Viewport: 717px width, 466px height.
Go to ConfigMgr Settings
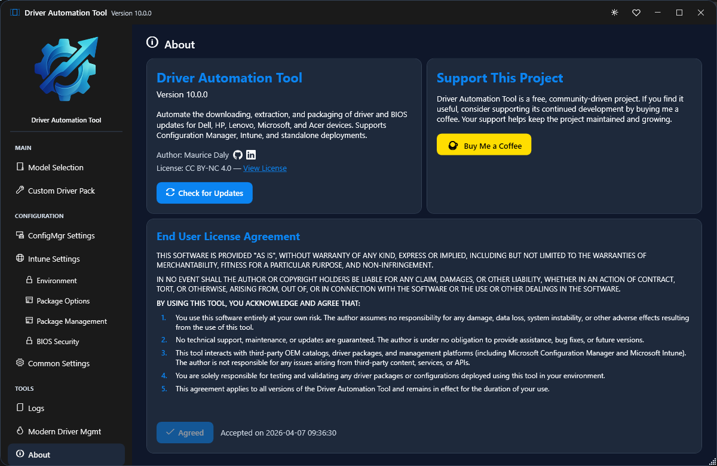coord(66,235)
